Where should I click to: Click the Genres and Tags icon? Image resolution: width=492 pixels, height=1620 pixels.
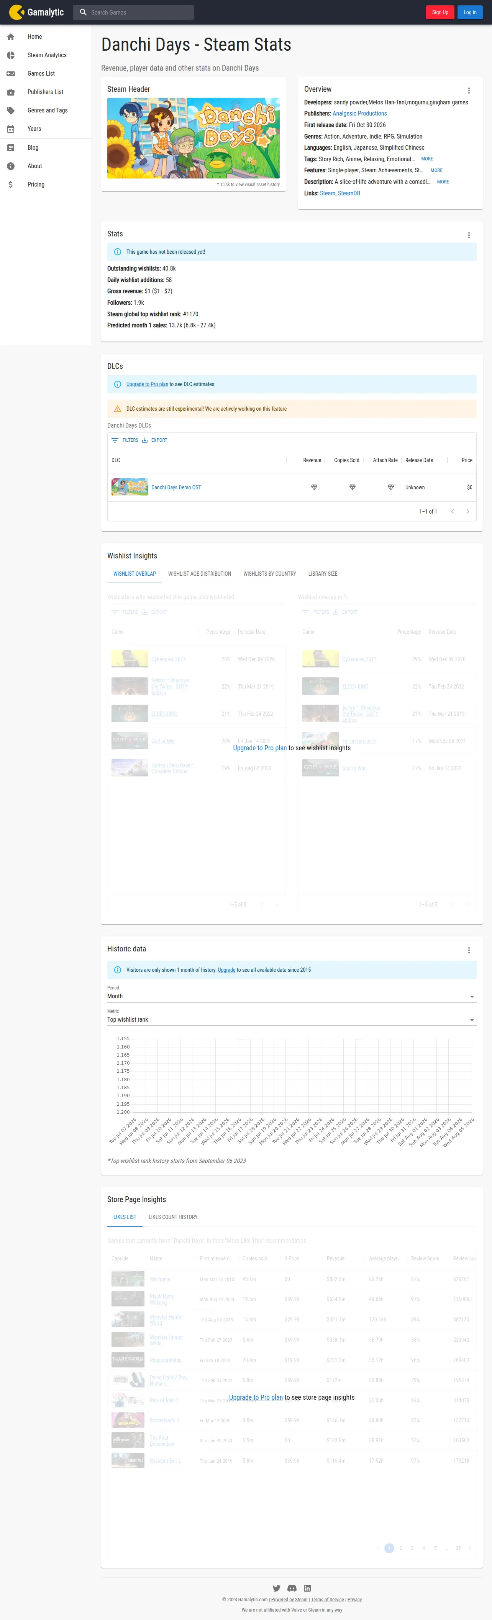click(x=11, y=111)
